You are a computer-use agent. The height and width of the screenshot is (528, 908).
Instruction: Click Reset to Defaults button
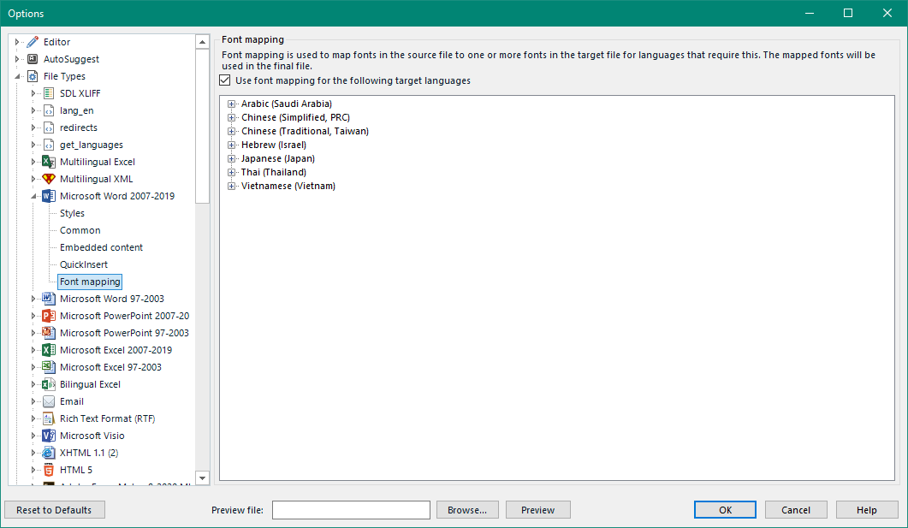click(x=55, y=510)
